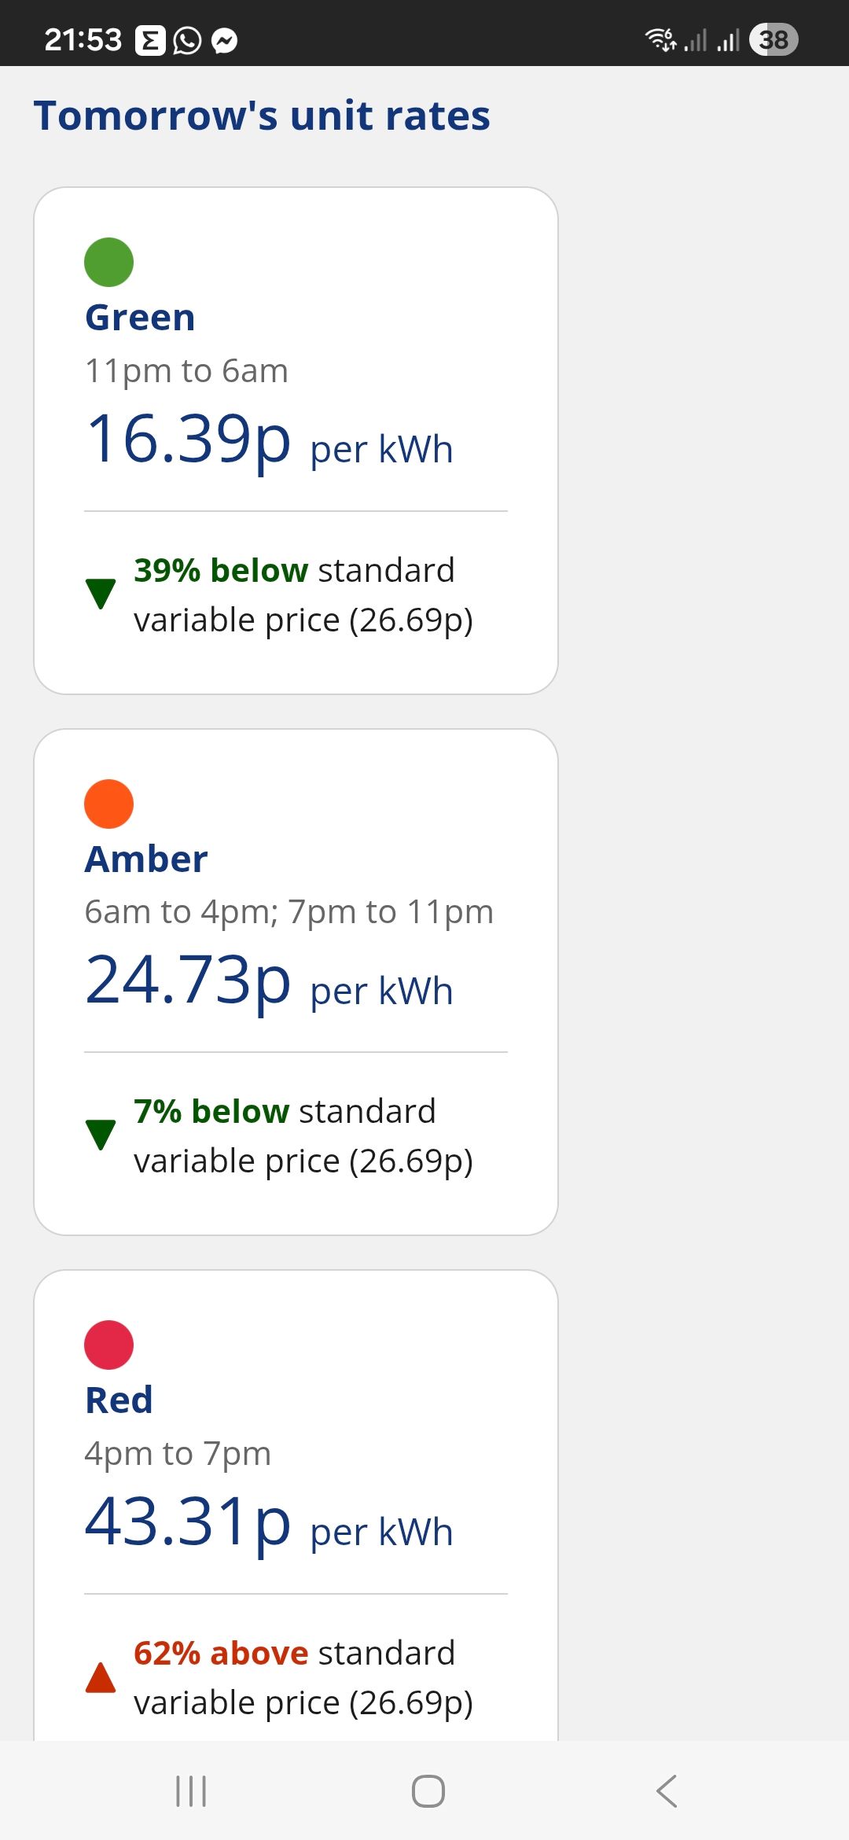
Task: Tap the Green rate title
Action: (140, 318)
